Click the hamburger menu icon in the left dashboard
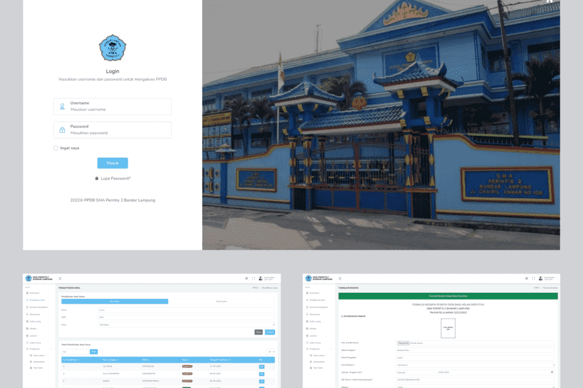 (x=60, y=278)
